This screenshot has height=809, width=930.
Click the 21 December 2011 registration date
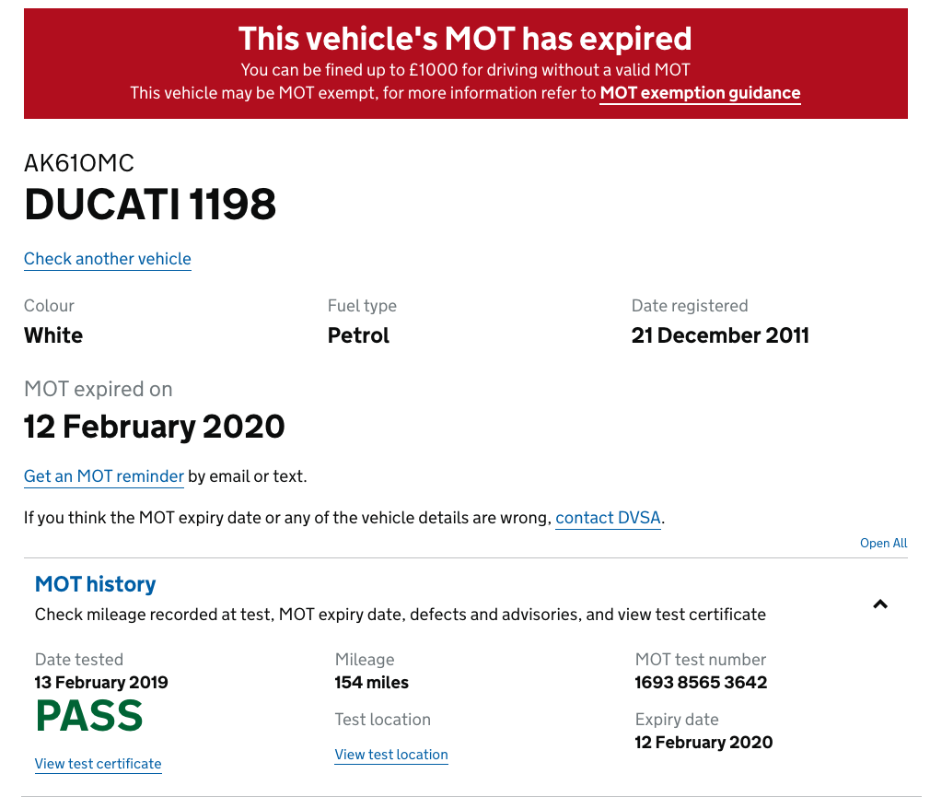coord(720,335)
